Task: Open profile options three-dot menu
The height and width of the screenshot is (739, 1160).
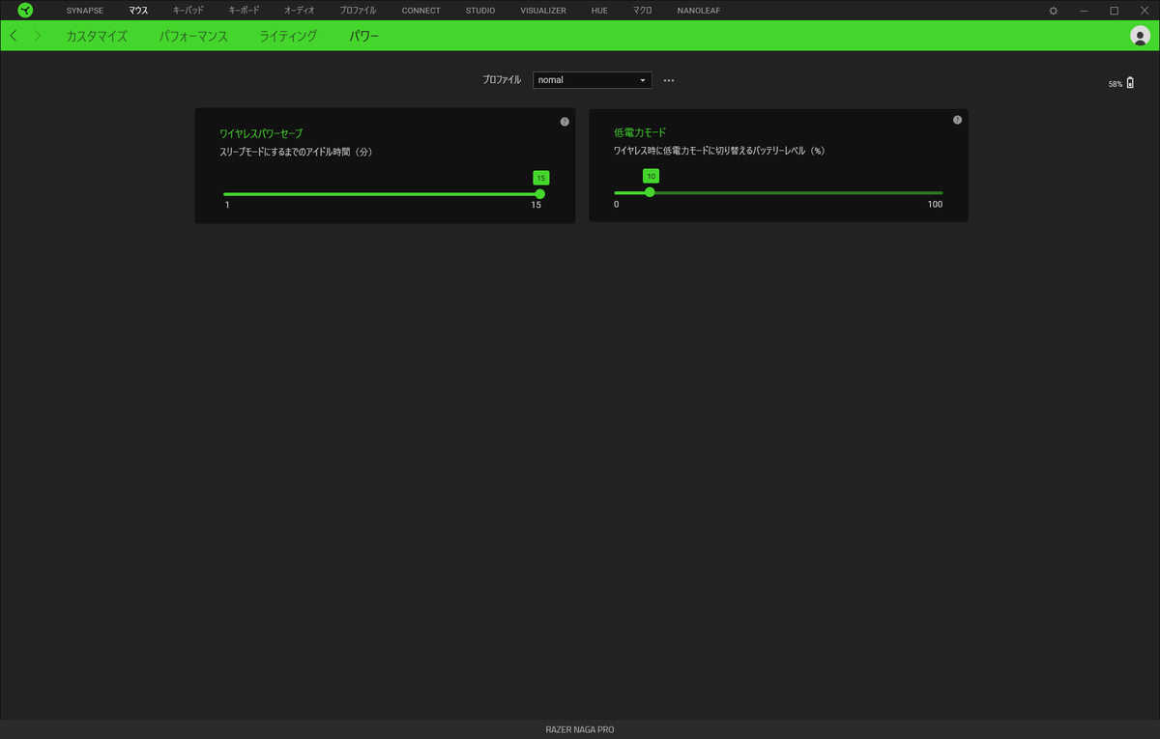Action: [669, 80]
